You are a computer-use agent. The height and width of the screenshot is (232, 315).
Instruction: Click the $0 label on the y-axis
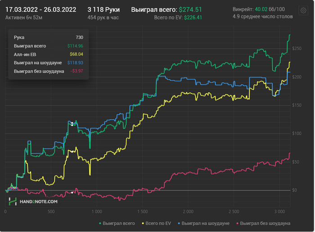pyautogui.click(x=294, y=190)
